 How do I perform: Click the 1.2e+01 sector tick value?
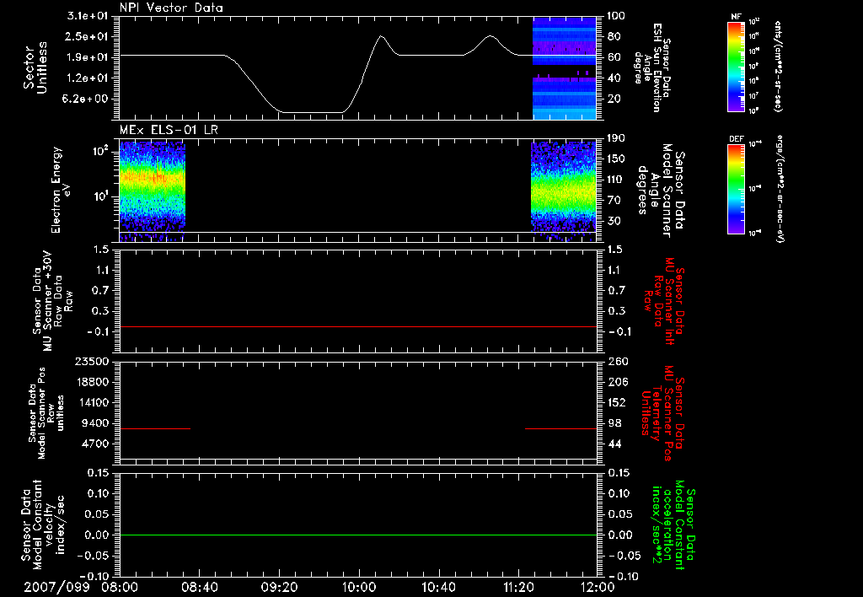88,78
